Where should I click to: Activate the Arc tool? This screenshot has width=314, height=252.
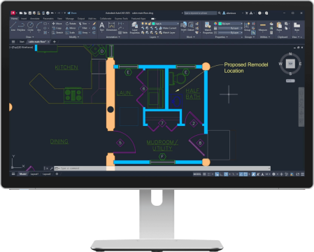pyautogui.click(x=39, y=26)
